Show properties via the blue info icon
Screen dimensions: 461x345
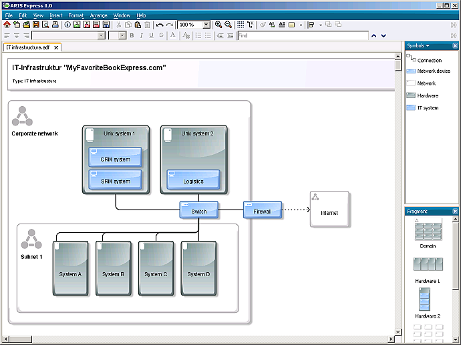coord(67,25)
